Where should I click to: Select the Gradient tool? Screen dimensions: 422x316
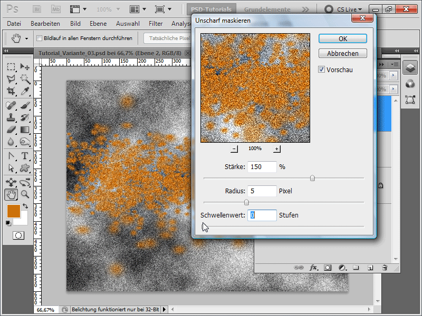click(25, 130)
